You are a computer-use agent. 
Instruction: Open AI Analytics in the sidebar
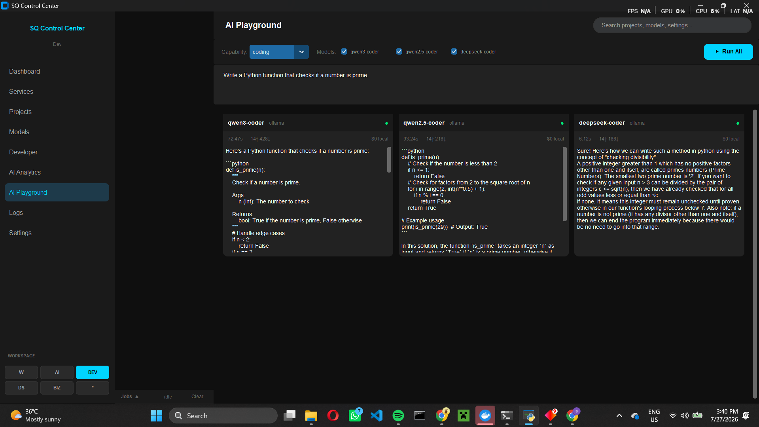(x=57, y=172)
